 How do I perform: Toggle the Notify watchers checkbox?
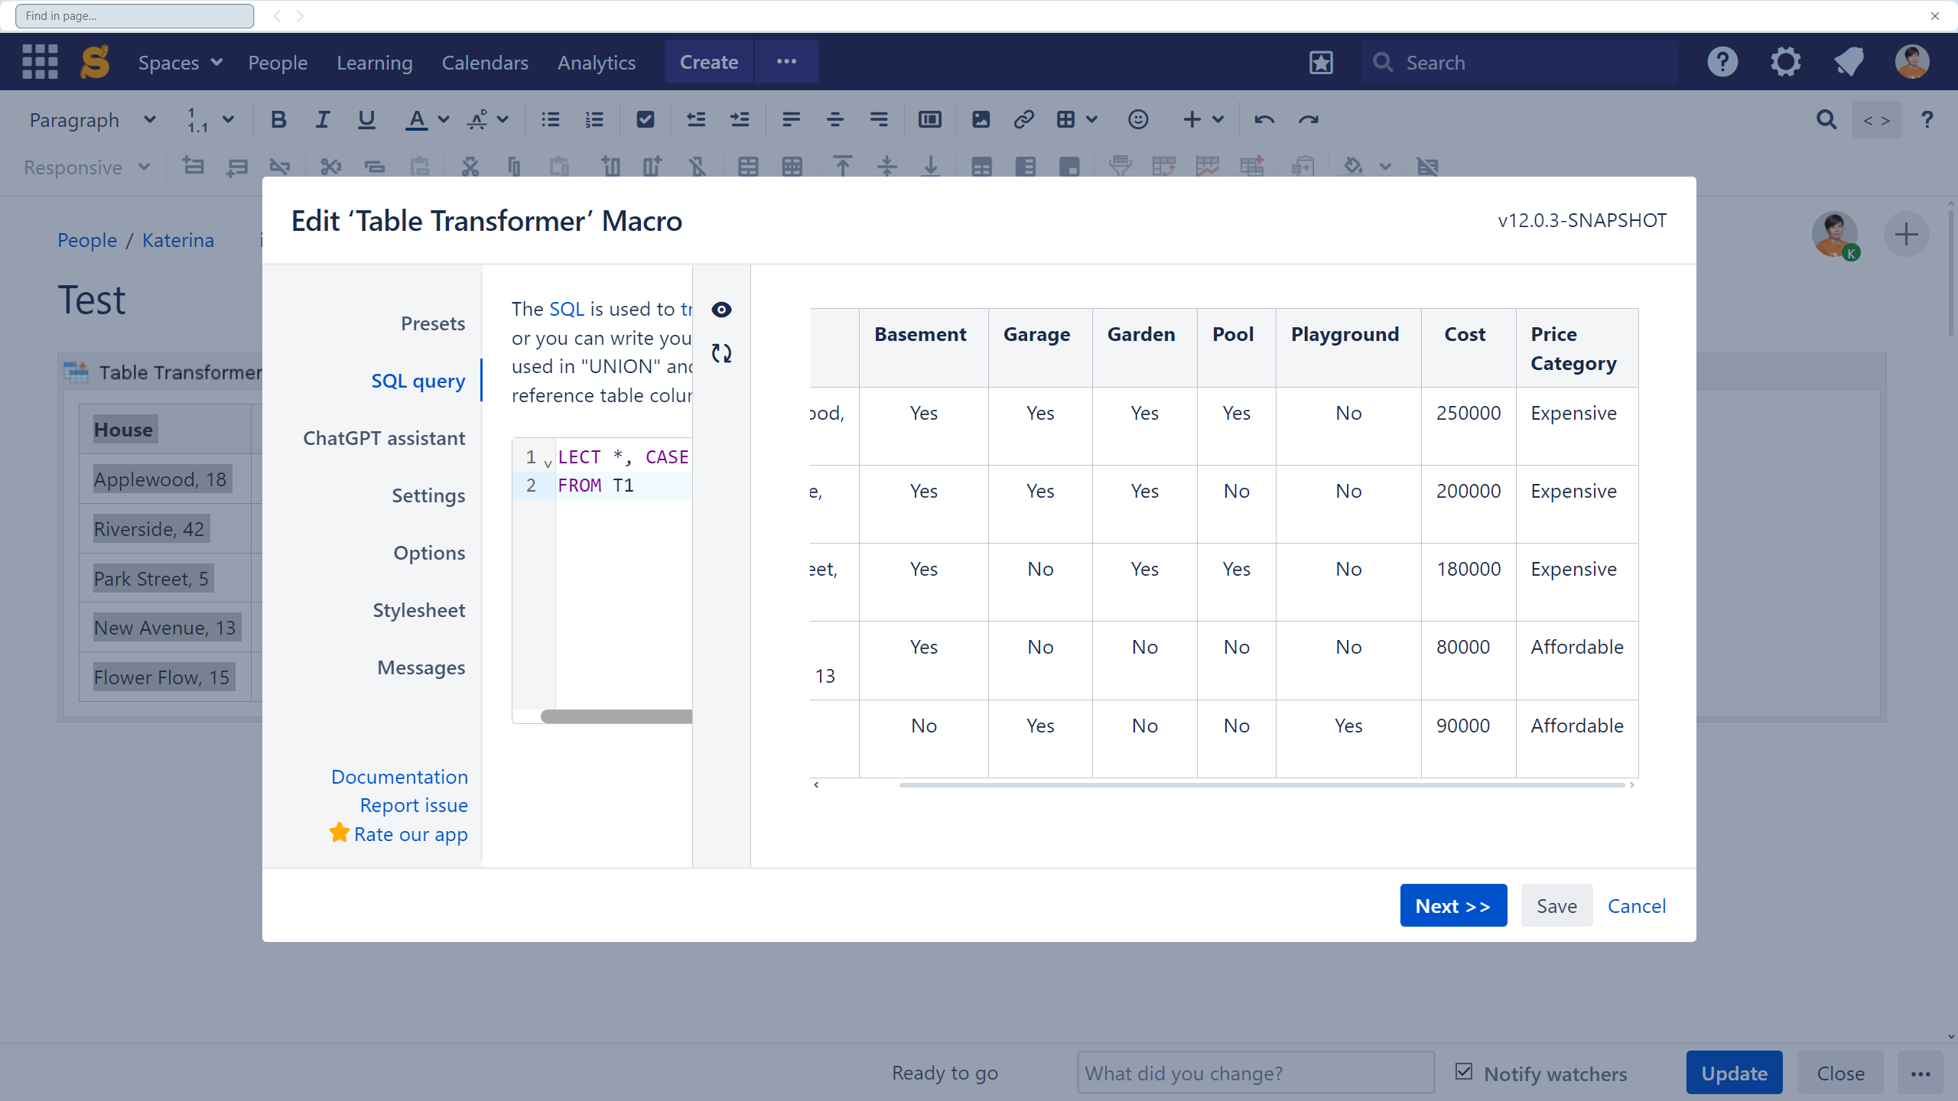[1464, 1072]
